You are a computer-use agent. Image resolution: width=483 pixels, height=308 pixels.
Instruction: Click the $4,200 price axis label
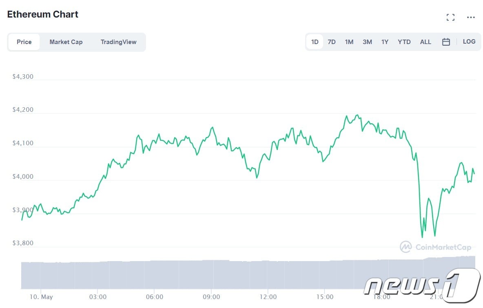pyautogui.click(x=23, y=110)
